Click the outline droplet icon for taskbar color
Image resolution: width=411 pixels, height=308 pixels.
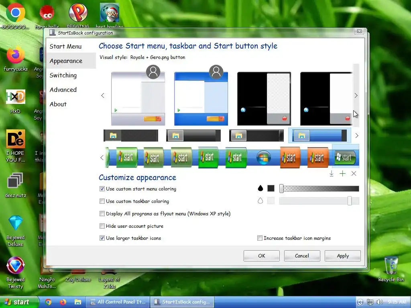(x=260, y=201)
